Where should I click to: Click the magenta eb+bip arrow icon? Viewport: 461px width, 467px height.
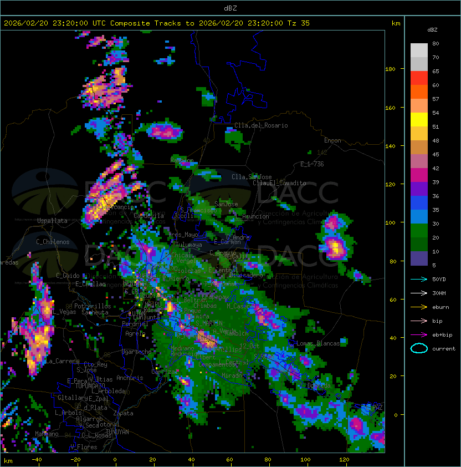[419, 335]
